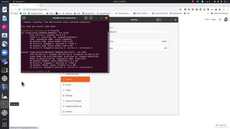This screenshot has width=230, height=129.
Task: Click the Activities button
Action: point(5,1)
